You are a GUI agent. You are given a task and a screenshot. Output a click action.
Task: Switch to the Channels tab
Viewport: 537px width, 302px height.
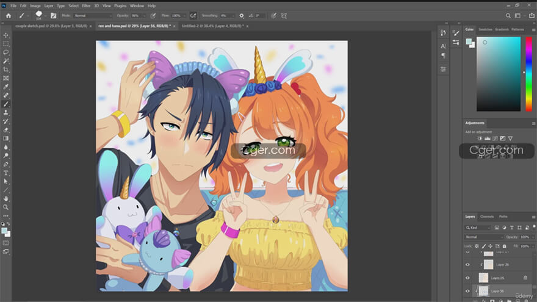[x=487, y=217]
